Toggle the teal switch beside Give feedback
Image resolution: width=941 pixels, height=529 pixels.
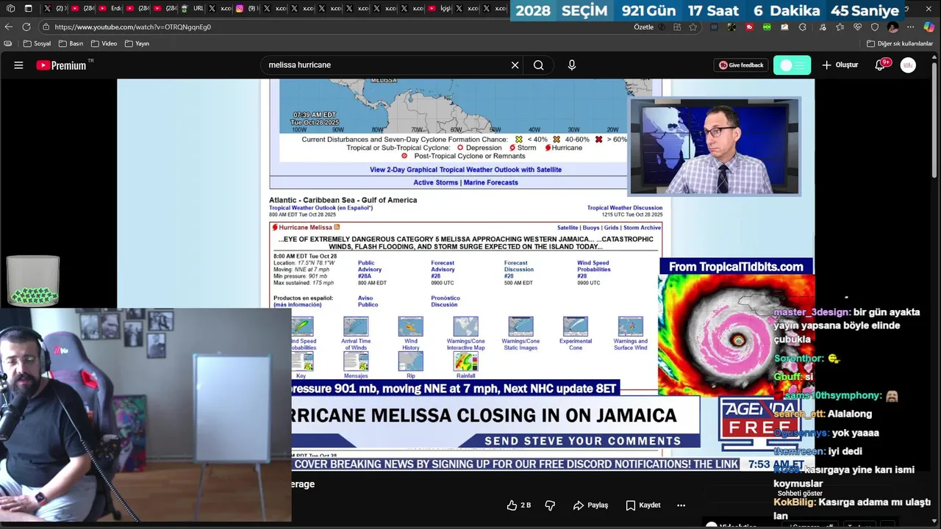tap(792, 65)
